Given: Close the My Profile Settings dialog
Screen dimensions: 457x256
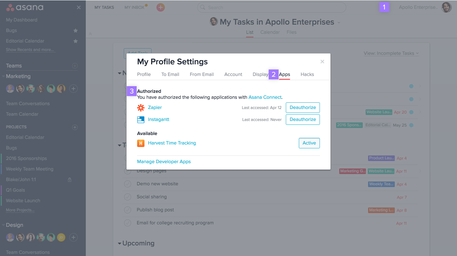Looking at the screenshot, I should click(322, 62).
